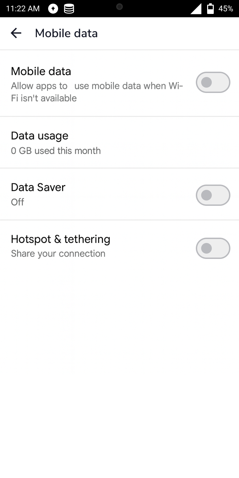239x478 pixels.
Task: Tap the front camera cutout in status bar
Action: [x=119, y=7]
